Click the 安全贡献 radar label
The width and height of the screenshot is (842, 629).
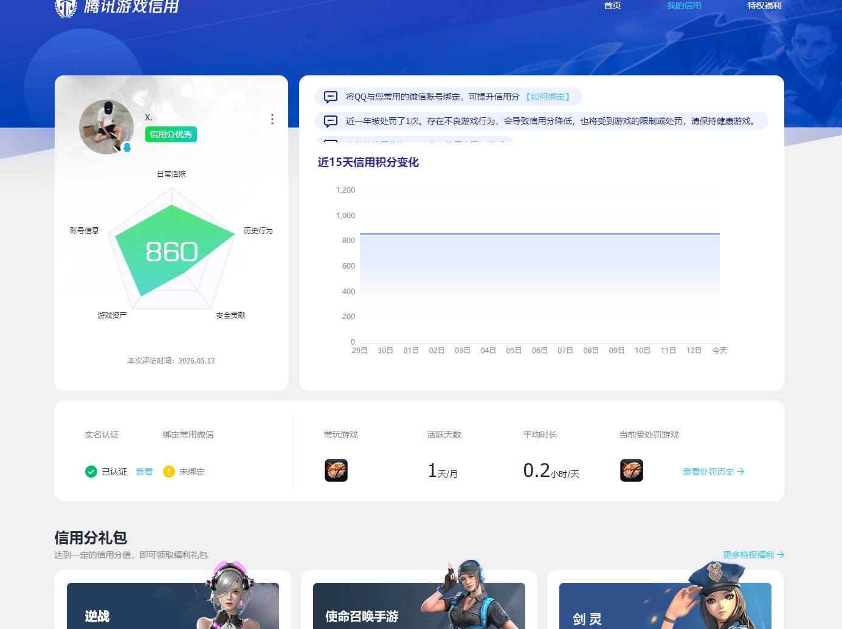(x=231, y=315)
